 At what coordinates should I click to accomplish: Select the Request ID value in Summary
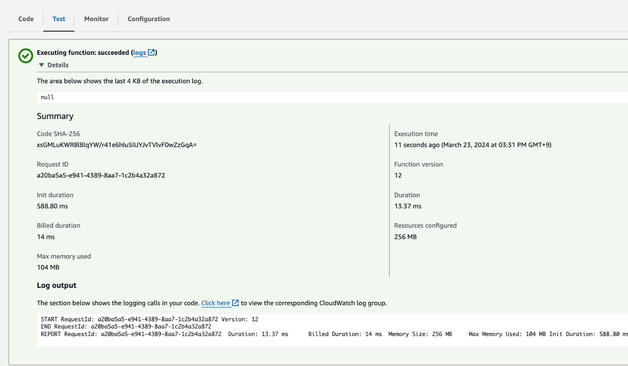point(101,175)
